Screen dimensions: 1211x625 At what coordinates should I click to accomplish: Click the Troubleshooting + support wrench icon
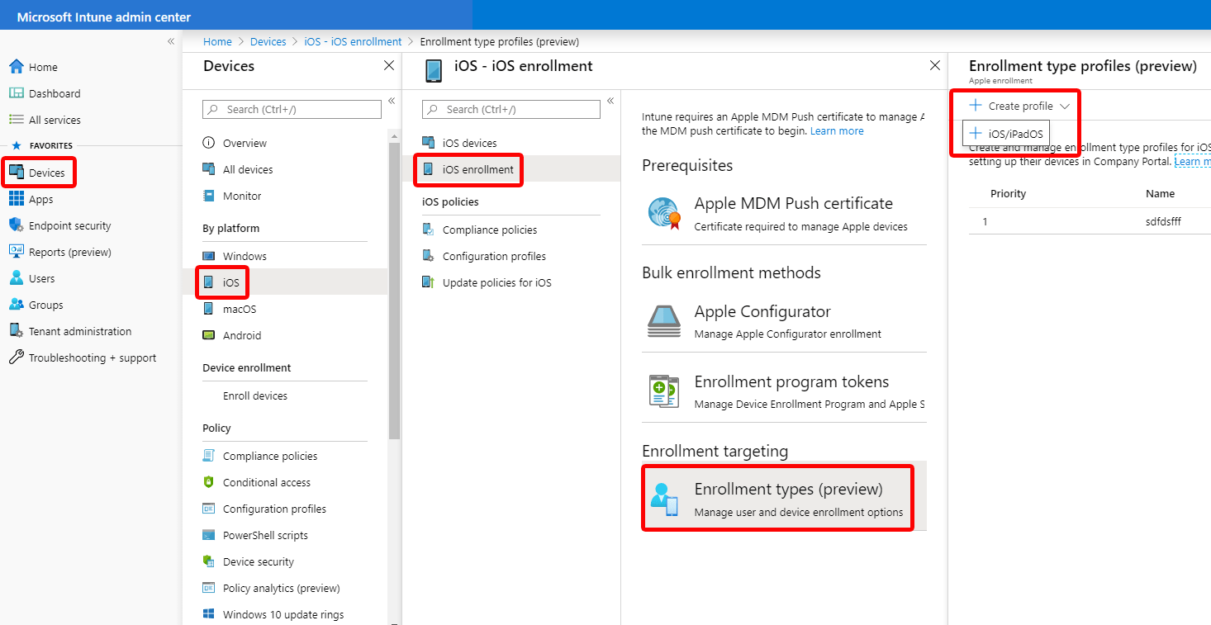[16, 357]
